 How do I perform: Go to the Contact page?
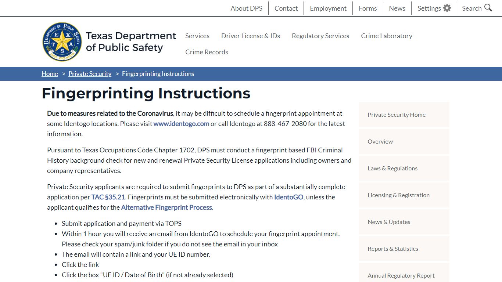pos(286,8)
